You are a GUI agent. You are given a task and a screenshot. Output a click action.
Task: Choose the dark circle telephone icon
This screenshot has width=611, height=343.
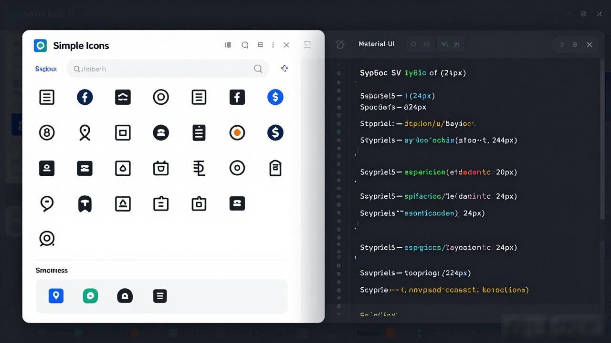click(161, 132)
